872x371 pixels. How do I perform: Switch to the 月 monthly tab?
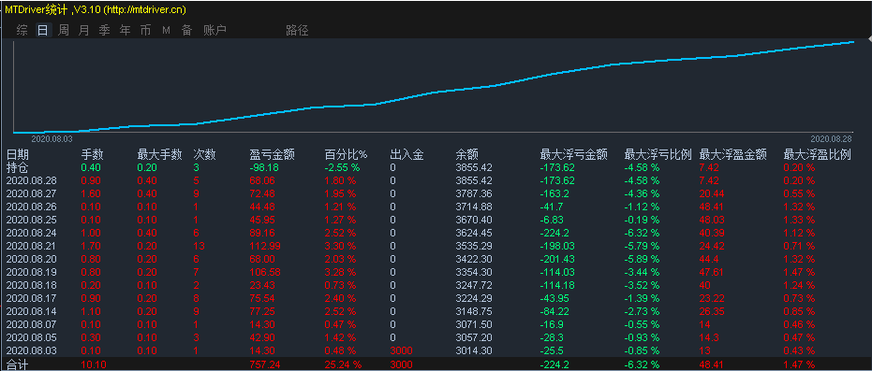83,31
